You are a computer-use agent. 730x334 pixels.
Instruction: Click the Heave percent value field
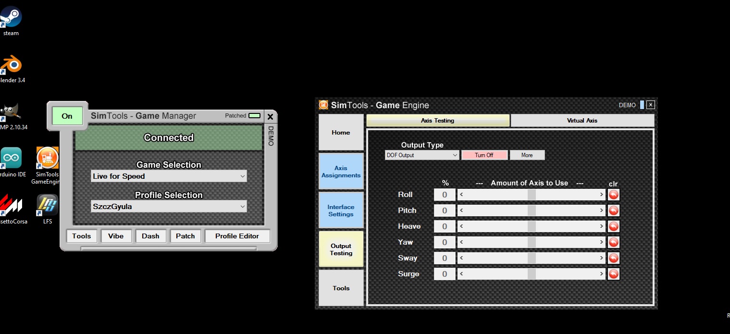[x=445, y=226]
